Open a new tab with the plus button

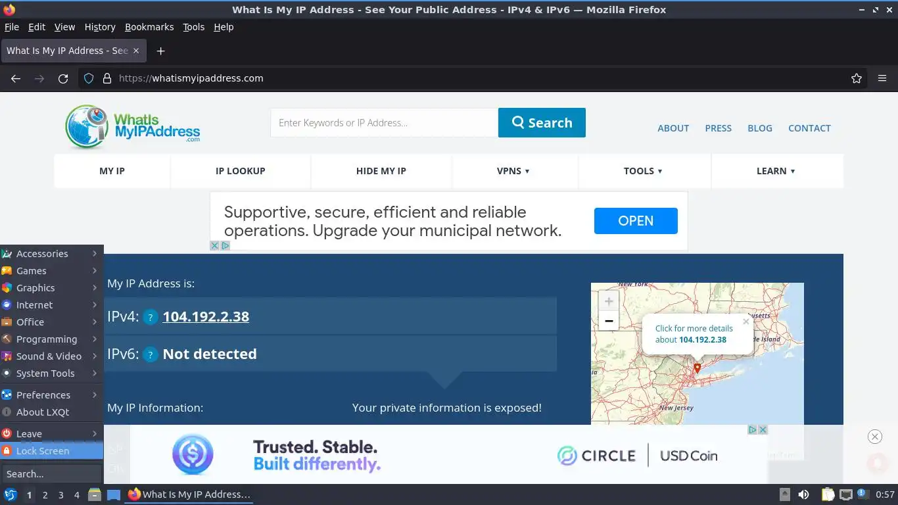pyautogui.click(x=160, y=51)
